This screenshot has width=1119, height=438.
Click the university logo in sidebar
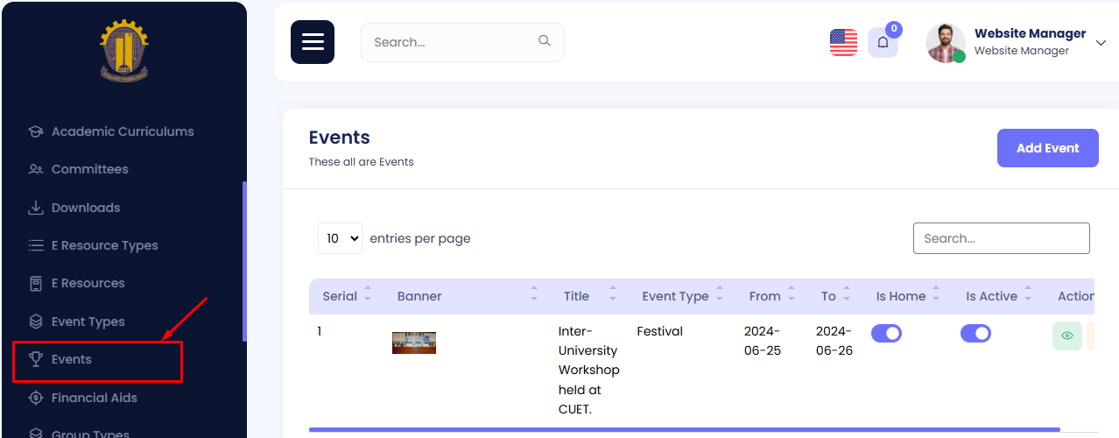(x=124, y=51)
